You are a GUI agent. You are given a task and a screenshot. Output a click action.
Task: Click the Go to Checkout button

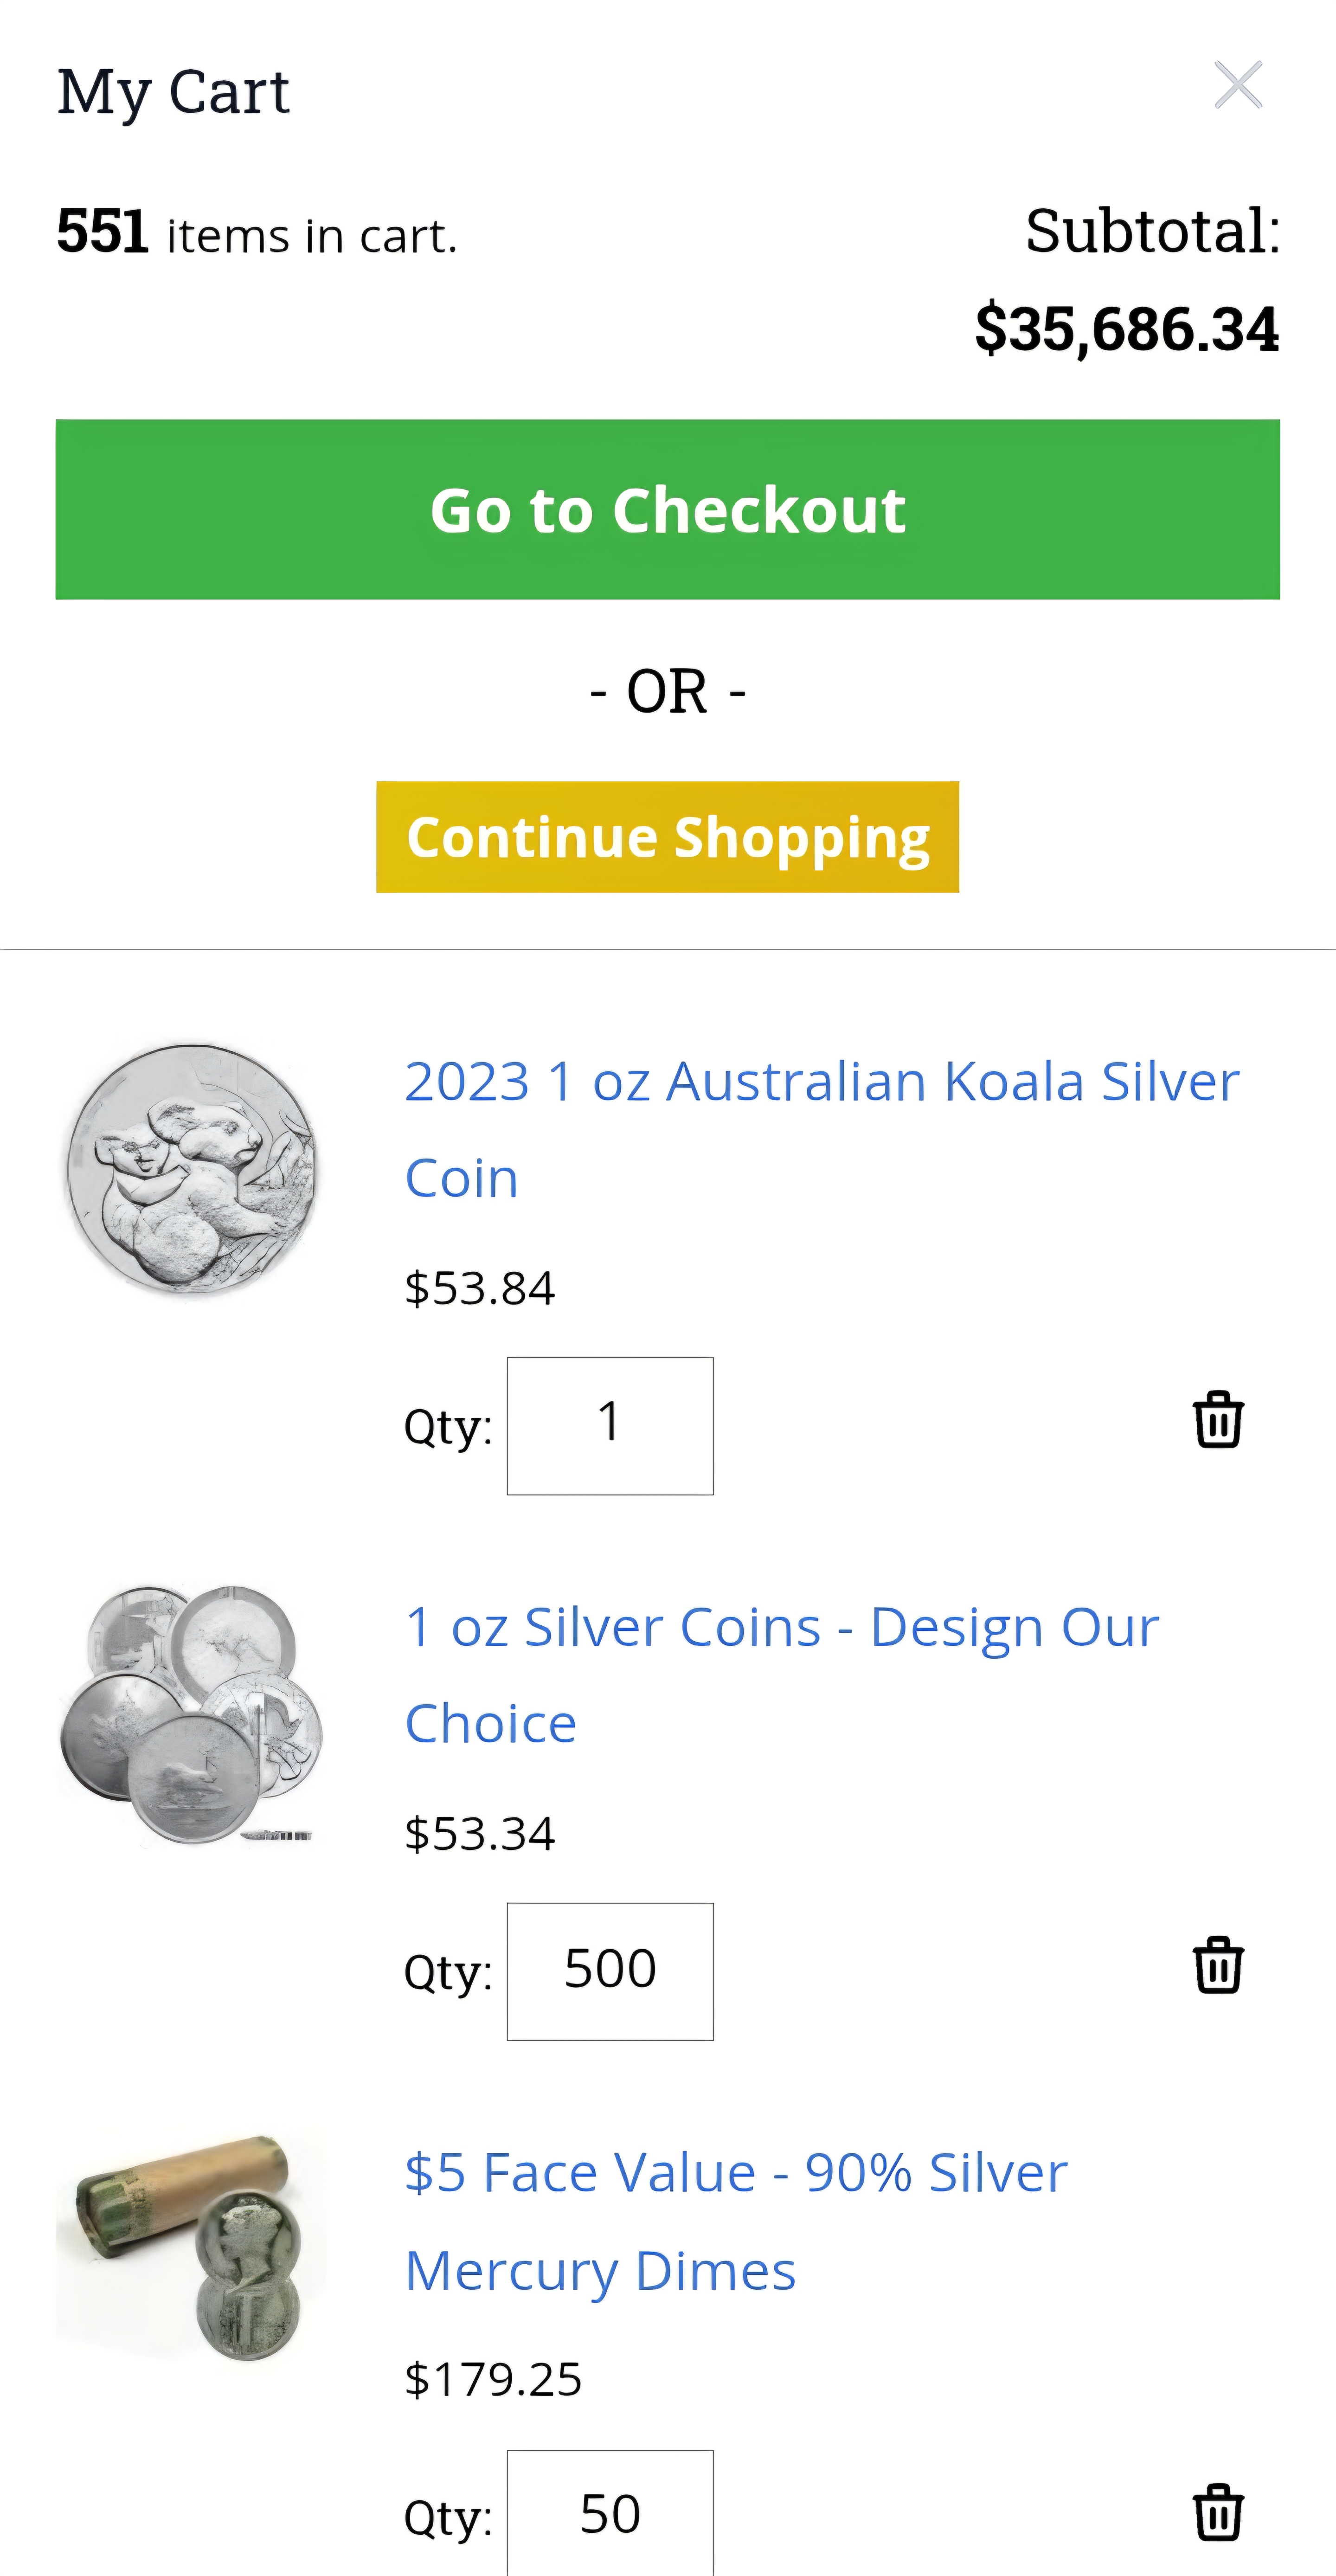(x=668, y=510)
